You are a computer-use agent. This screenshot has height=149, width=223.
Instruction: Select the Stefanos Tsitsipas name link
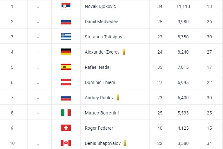click(103, 37)
